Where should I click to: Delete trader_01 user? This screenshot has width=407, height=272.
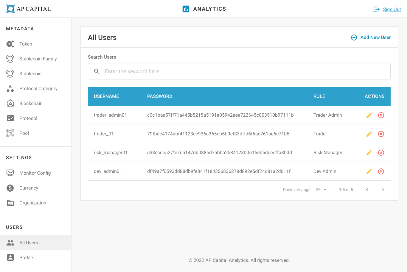coord(381,134)
